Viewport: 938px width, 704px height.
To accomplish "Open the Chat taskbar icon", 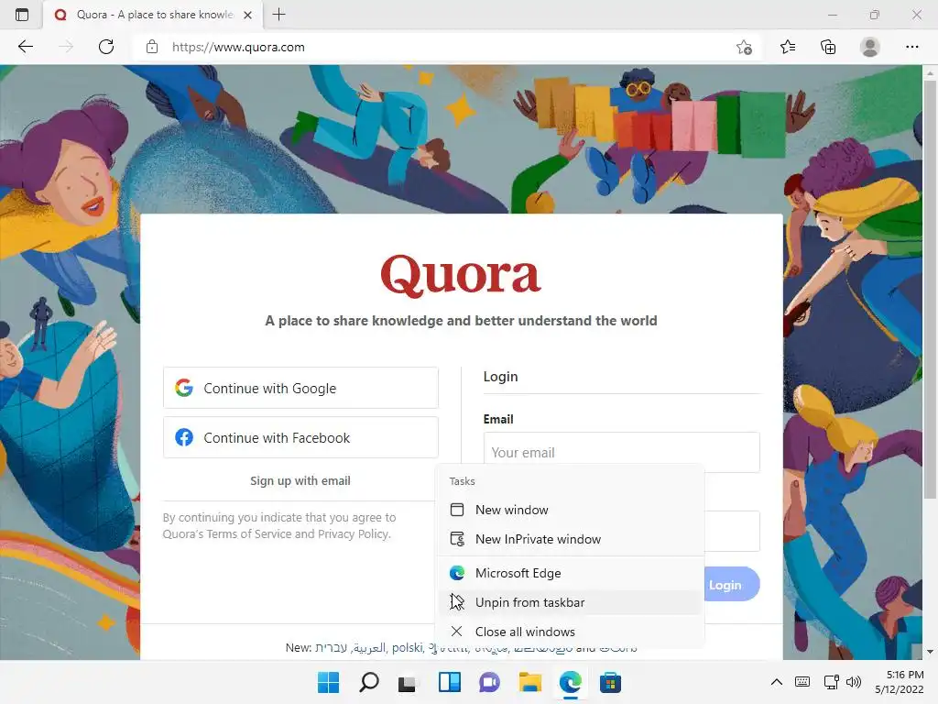I will tap(489, 682).
